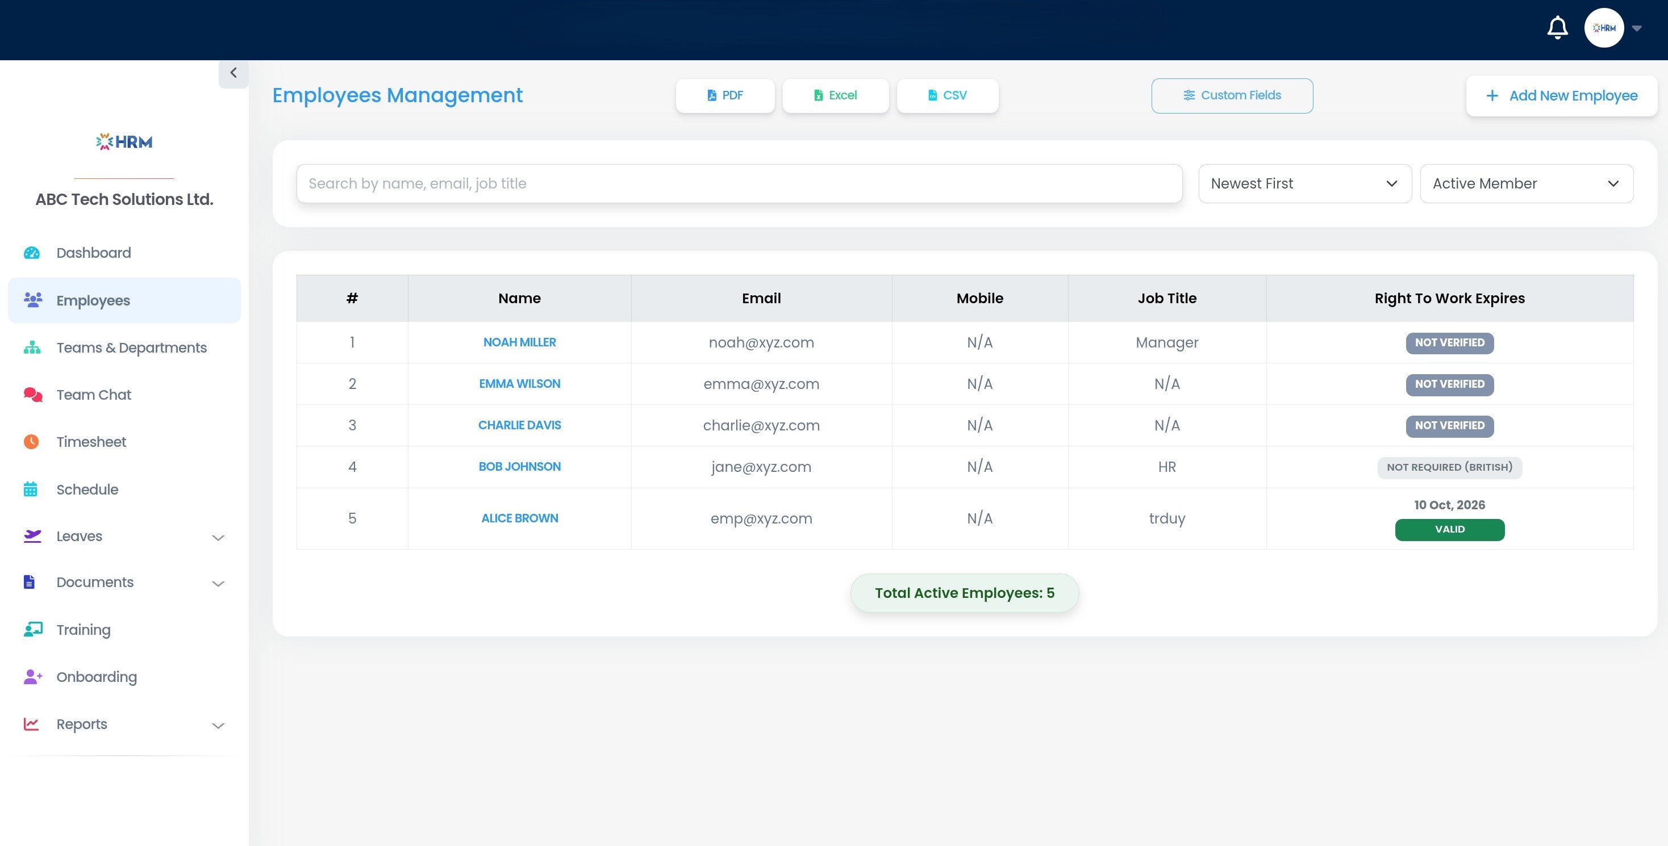Go to the Training menu item
The image size is (1668, 846).
click(x=84, y=630)
